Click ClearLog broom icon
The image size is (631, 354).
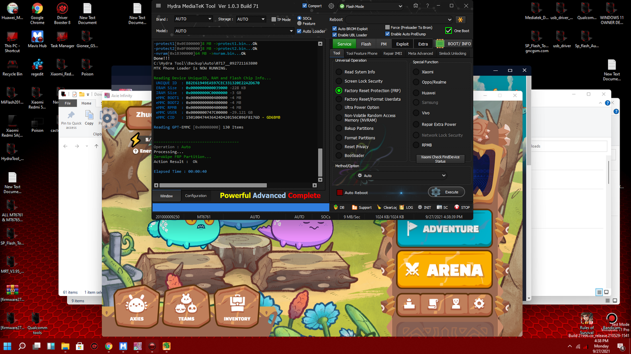tap(386, 207)
